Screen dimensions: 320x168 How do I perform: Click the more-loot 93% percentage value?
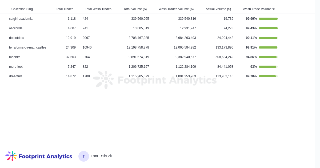point(253,67)
